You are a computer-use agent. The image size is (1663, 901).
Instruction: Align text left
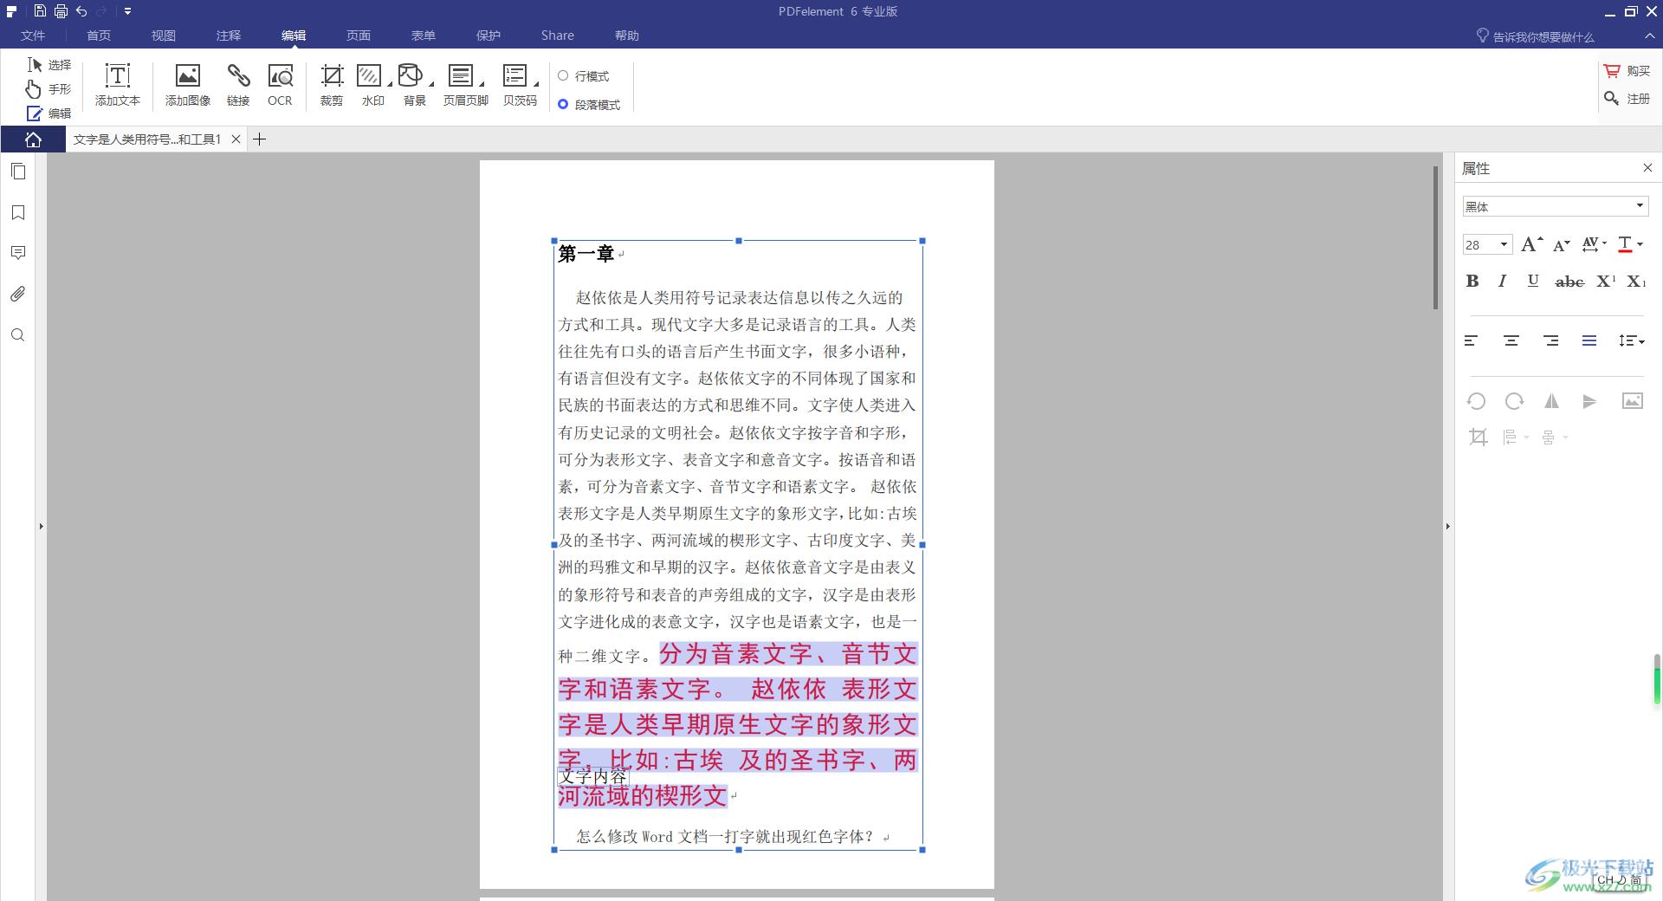(x=1472, y=341)
